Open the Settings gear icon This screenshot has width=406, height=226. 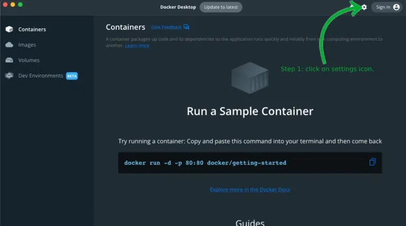[364, 7]
